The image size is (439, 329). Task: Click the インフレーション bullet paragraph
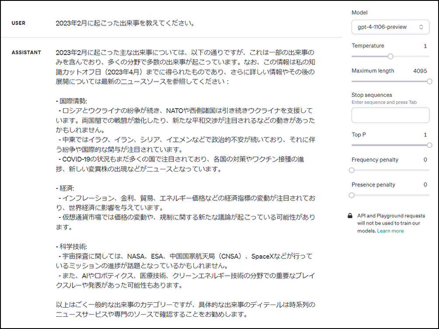coord(185,203)
